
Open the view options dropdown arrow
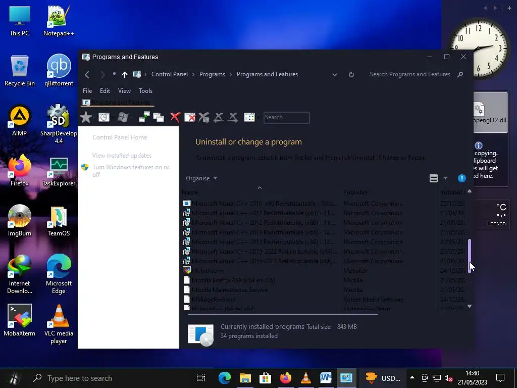pos(445,178)
